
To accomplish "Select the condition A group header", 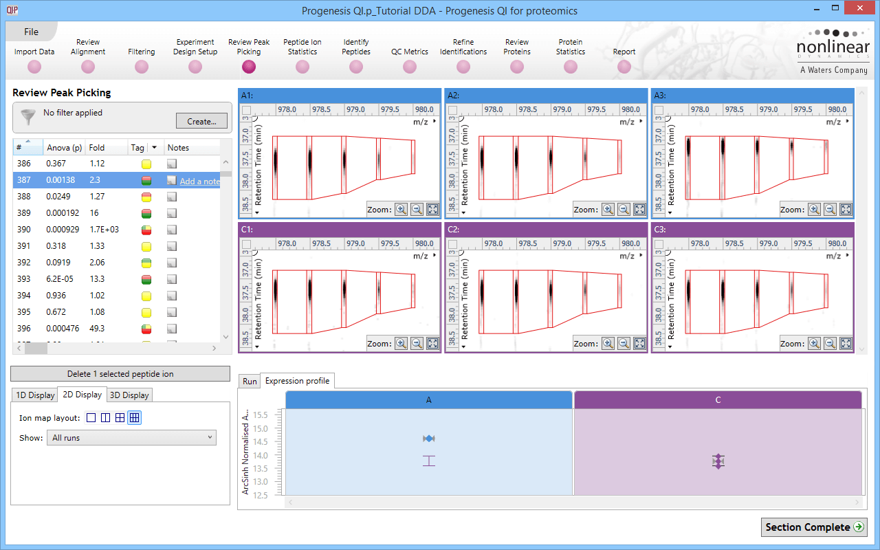I will click(429, 399).
